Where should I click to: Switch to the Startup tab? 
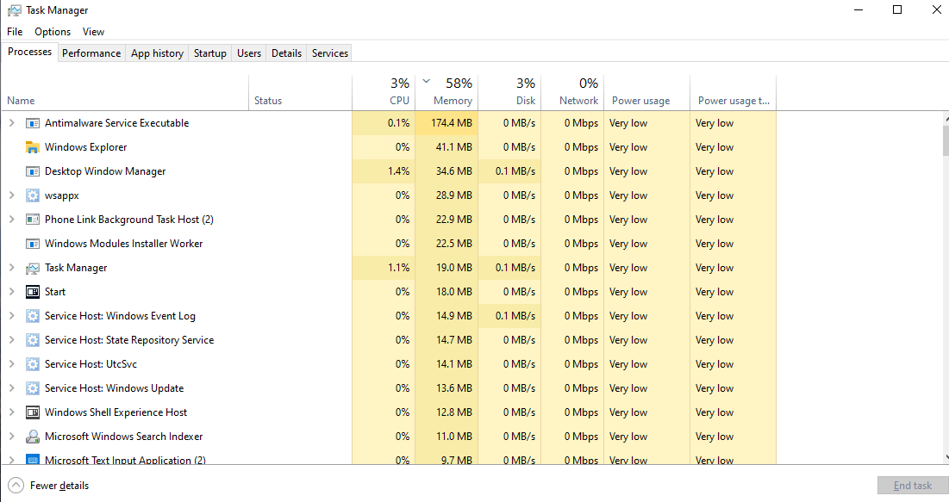click(210, 53)
